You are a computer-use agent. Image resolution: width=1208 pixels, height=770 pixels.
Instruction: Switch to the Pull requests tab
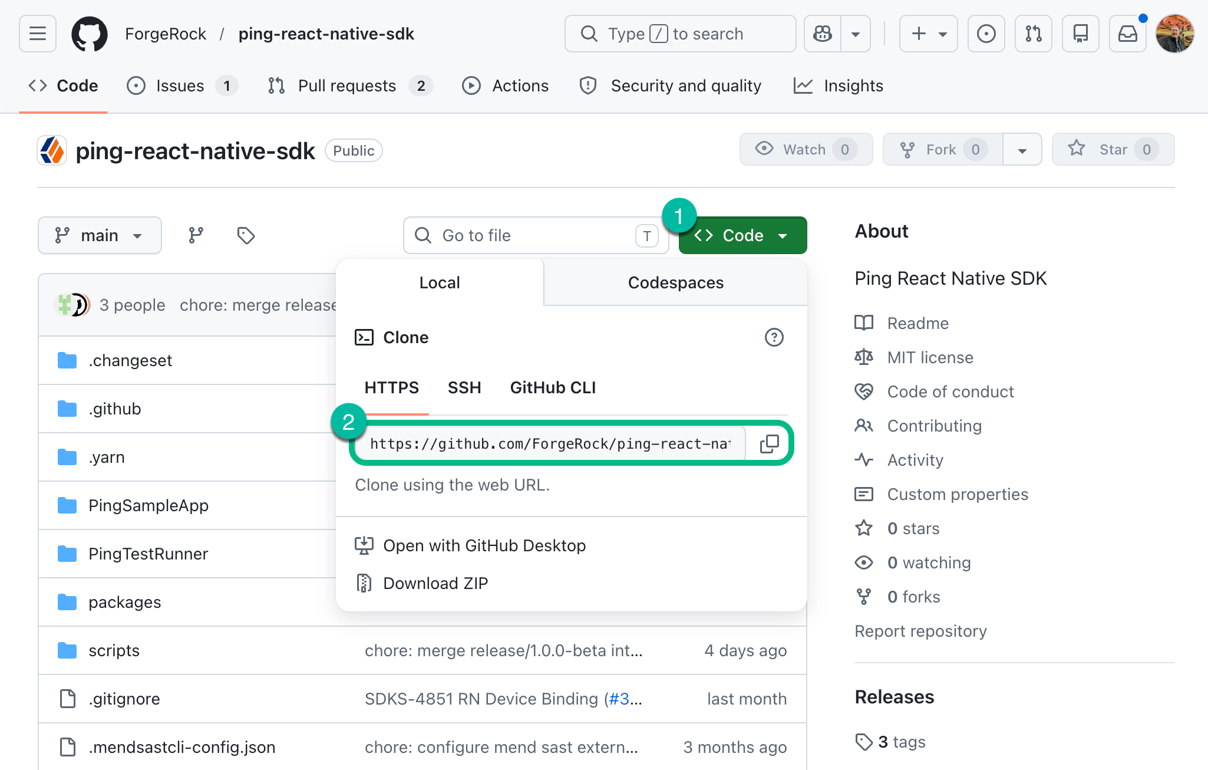tap(351, 86)
